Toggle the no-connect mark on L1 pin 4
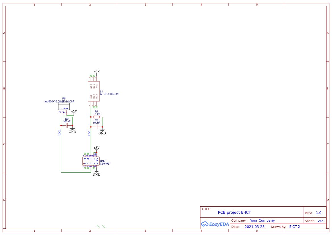The width and height of the screenshot is (332, 235). click(96, 107)
